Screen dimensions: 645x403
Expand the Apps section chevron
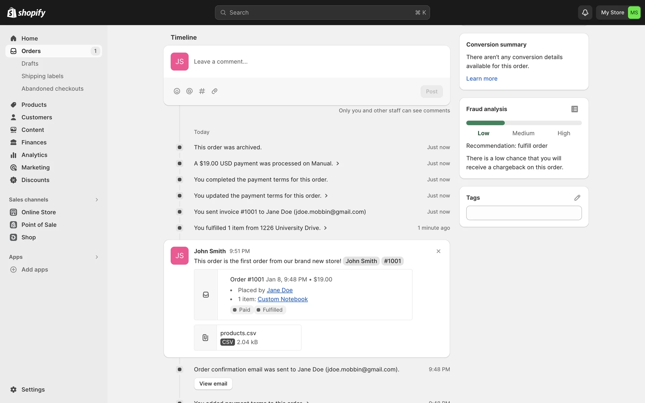(x=97, y=257)
